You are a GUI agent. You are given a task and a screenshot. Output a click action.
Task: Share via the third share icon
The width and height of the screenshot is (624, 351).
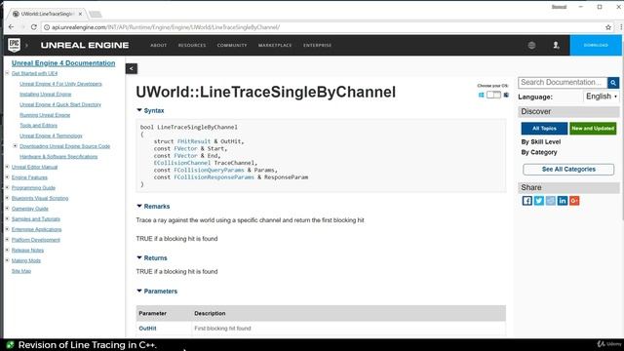coord(550,201)
